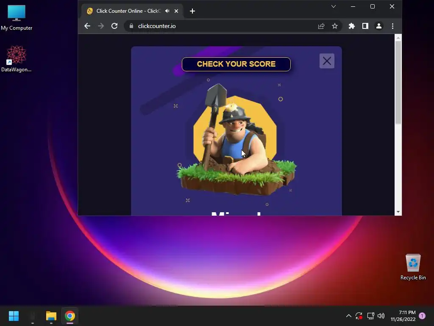The width and height of the screenshot is (434, 326).
Task: Select the Click Counter Online tab
Action: point(132,11)
